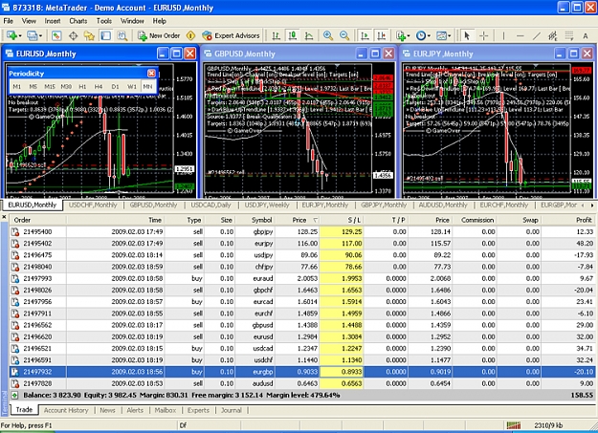Toggle the Navigator folder-star icon

click(x=89, y=35)
